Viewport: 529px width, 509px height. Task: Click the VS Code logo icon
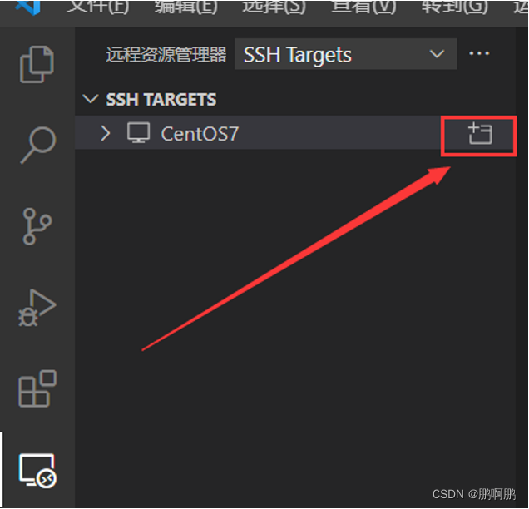[28, 7]
